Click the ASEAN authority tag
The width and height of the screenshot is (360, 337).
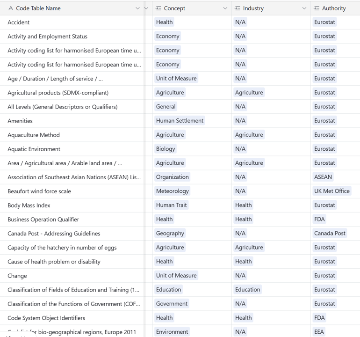point(323,177)
